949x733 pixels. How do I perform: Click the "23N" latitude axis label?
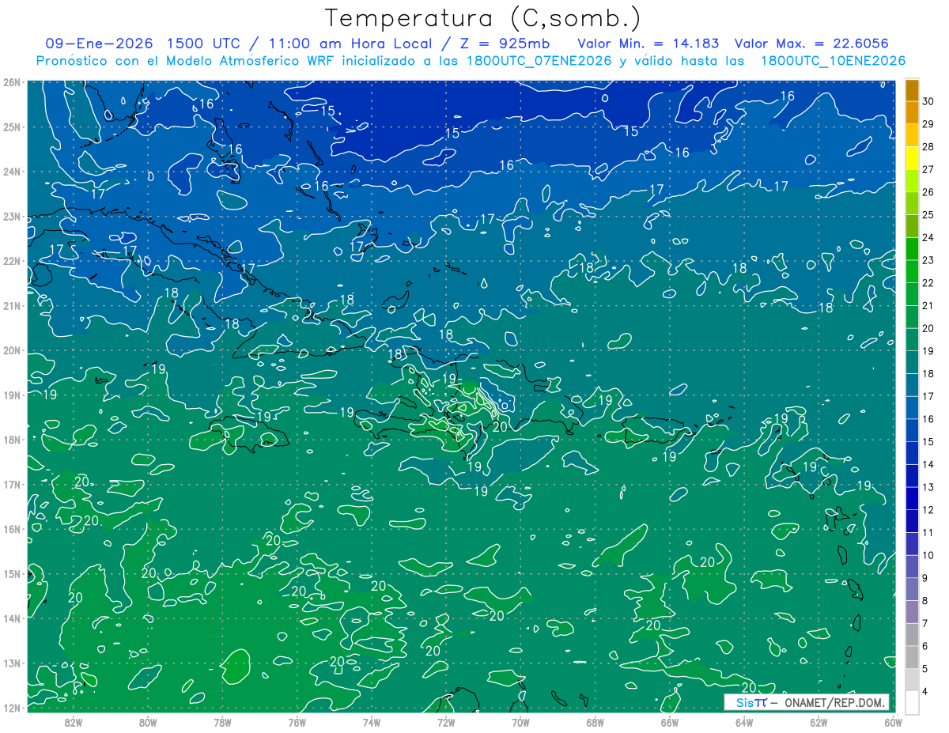pyautogui.click(x=11, y=216)
